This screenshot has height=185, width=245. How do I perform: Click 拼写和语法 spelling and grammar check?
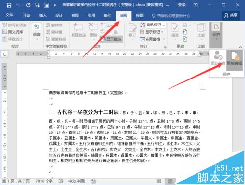click(15, 25)
